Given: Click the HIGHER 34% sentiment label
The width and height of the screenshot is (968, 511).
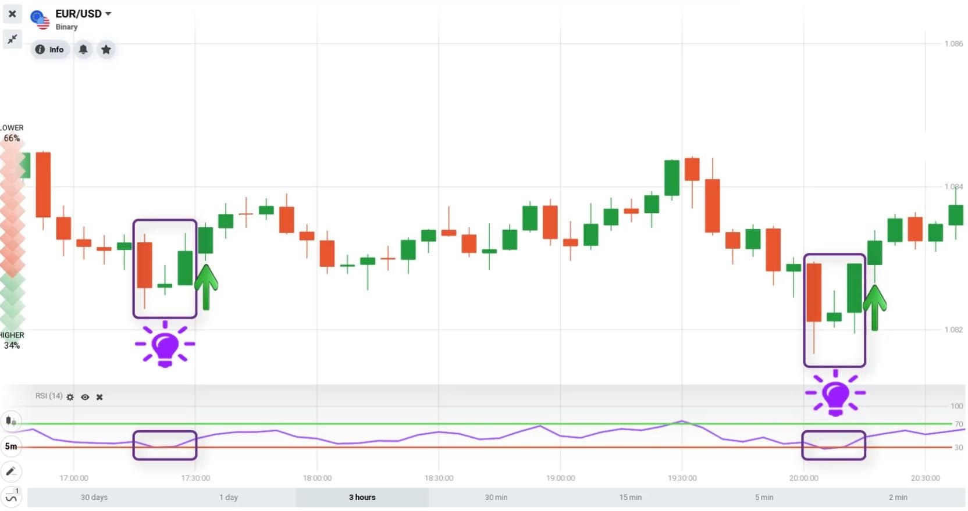Looking at the screenshot, I should pos(12,340).
